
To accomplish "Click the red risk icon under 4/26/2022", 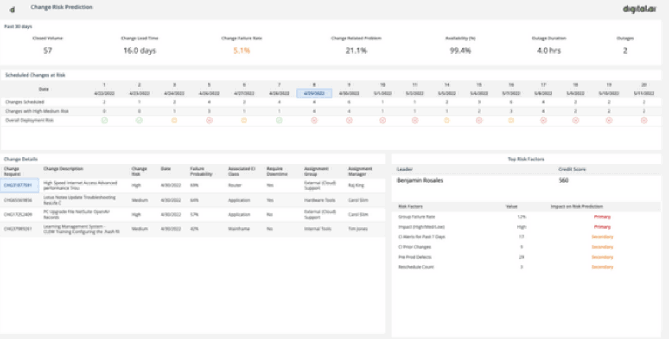I will 209,120.
